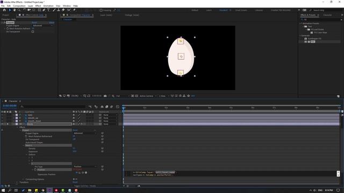Hide the mouth_up layer
Viewport: 344px width, 193px height.
coord(2,118)
